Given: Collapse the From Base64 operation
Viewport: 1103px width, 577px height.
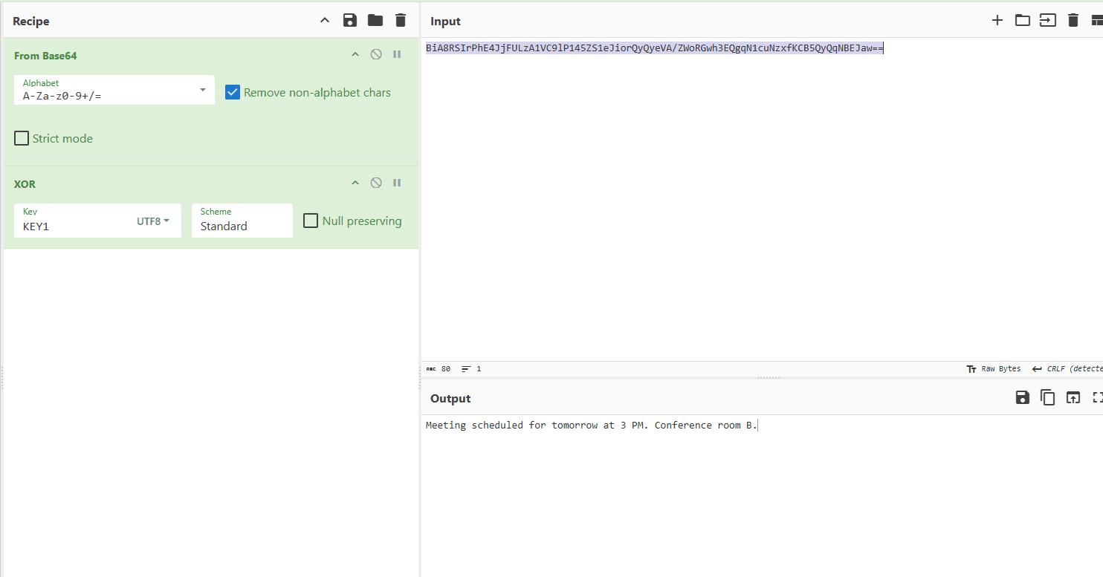Looking at the screenshot, I should (x=355, y=55).
